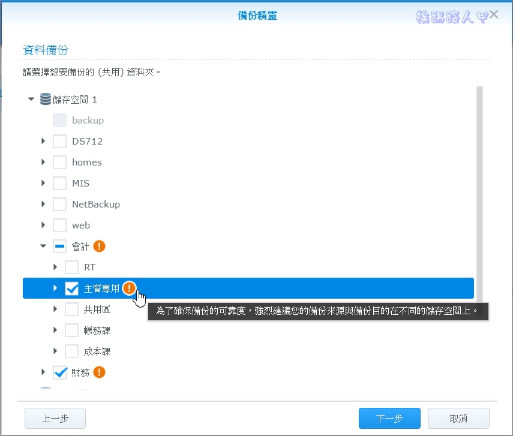Cancel the wizard with 取消
Viewport: 513px width, 436px height.
[x=458, y=418]
